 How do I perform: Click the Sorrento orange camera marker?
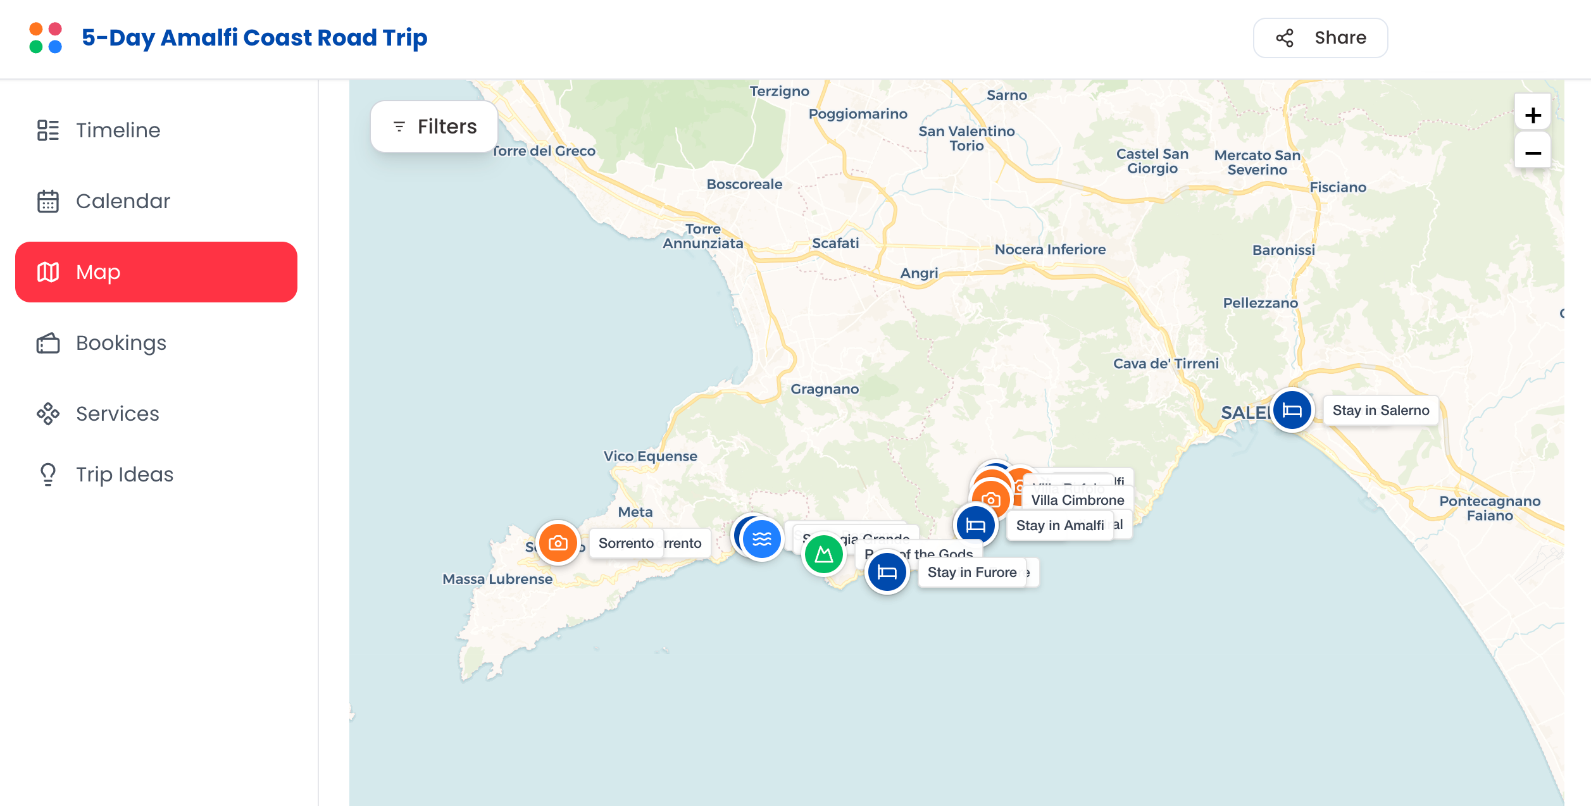click(x=558, y=543)
